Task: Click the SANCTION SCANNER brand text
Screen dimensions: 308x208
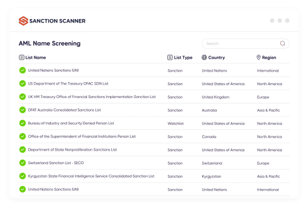Action: [x=57, y=21]
